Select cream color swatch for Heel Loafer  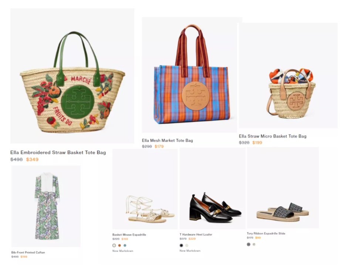187,246
